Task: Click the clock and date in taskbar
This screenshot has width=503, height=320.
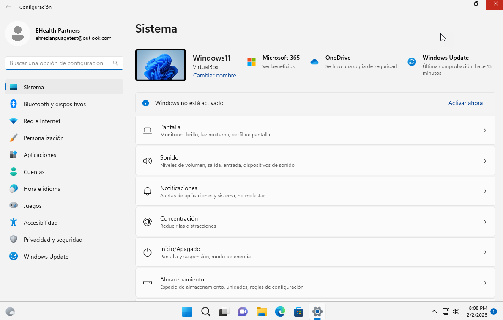Action: point(477,312)
